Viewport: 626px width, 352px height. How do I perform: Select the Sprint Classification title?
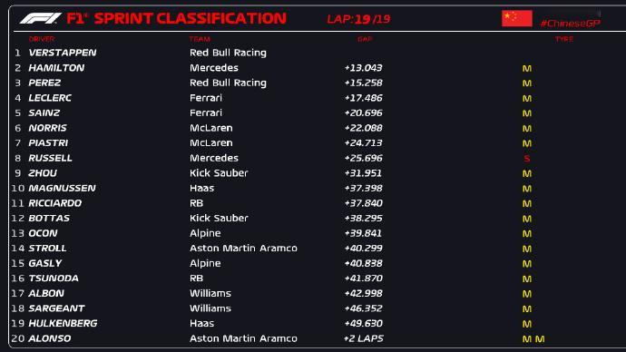(176, 18)
